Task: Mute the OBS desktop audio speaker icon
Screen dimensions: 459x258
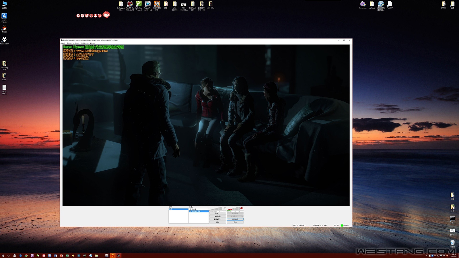Action: point(242,208)
